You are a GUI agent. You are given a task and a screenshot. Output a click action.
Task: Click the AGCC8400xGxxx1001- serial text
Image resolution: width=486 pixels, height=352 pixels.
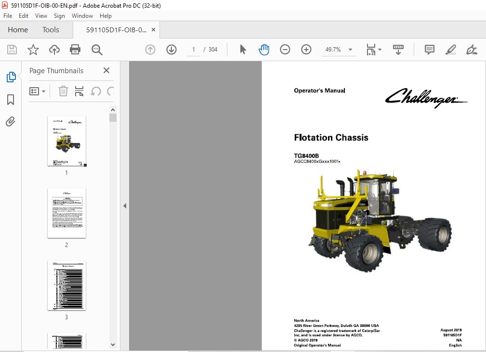coord(317,161)
